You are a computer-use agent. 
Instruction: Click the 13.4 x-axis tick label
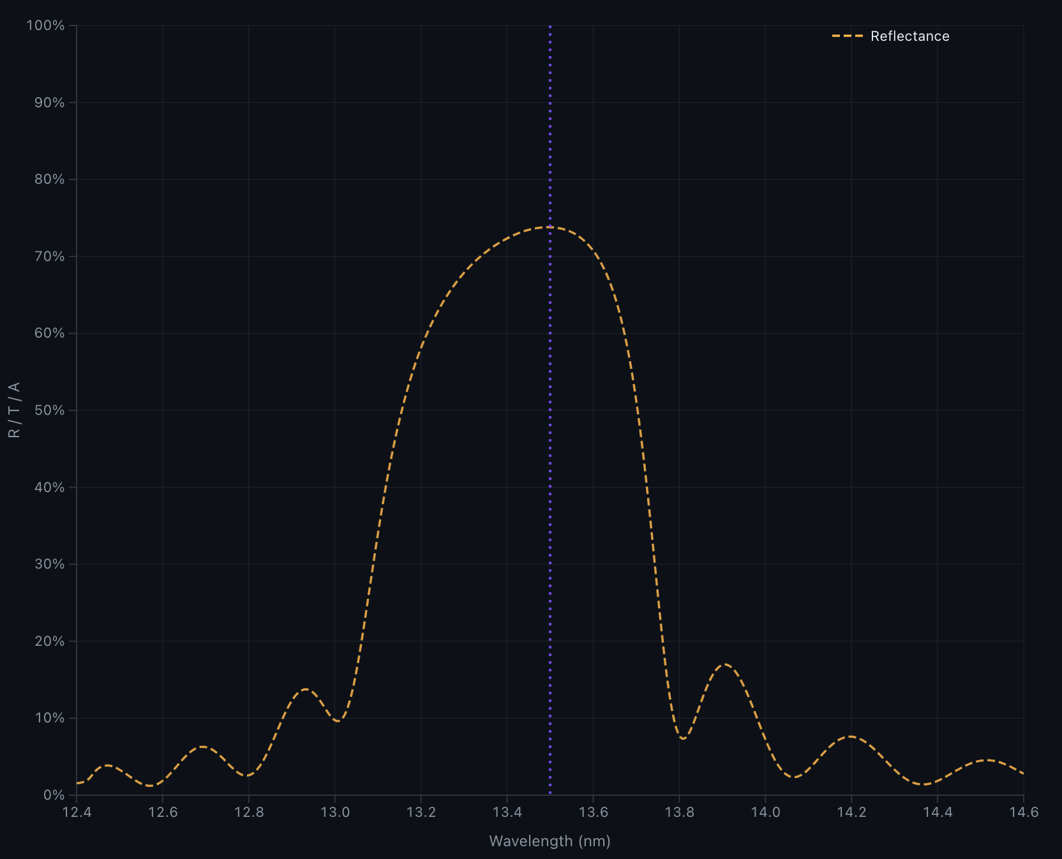[507, 812]
